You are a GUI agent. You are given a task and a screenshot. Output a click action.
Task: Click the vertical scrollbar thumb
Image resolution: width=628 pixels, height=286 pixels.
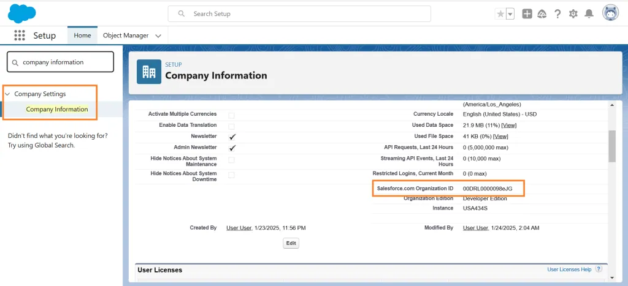(x=612, y=146)
